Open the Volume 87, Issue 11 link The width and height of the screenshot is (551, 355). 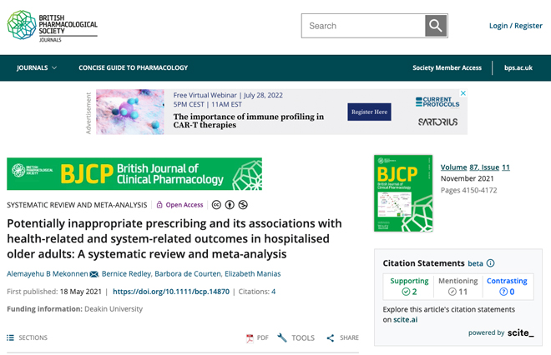(x=475, y=167)
